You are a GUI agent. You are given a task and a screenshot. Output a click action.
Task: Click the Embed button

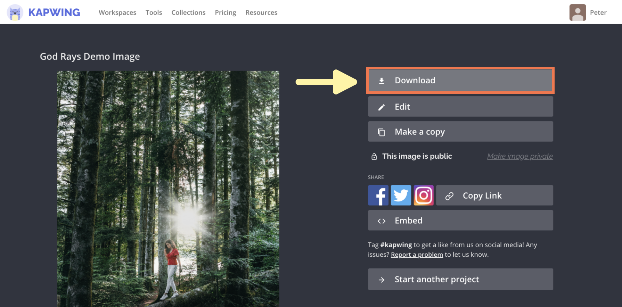coord(460,220)
